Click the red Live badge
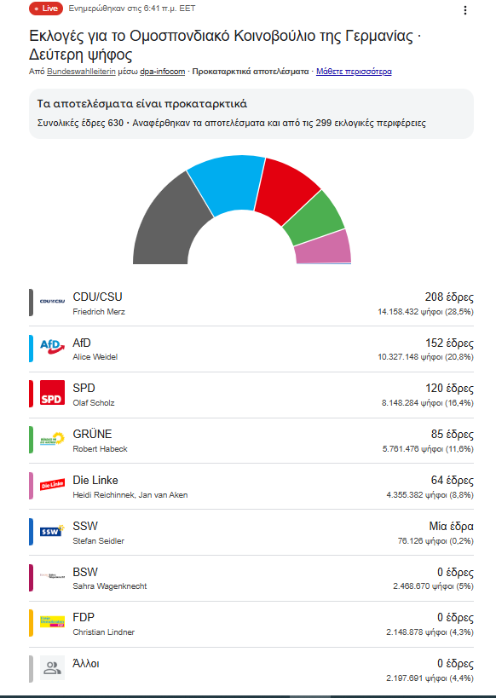This screenshot has width=496, height=698. pyautogui.click(x=46, y=9)
